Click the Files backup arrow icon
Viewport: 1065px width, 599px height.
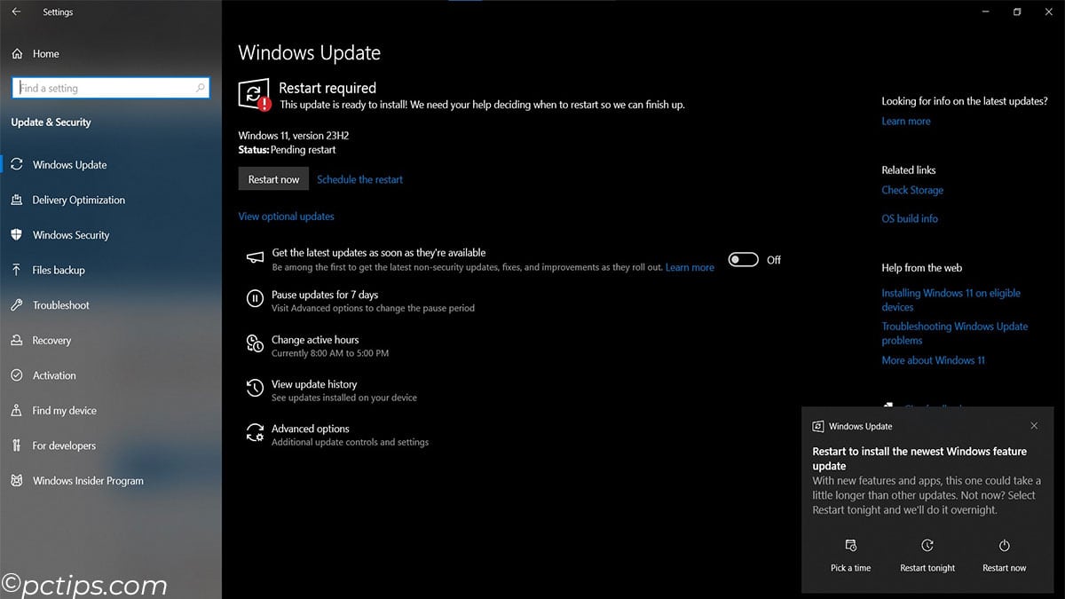pyautogui.click(x=17, y=271)
